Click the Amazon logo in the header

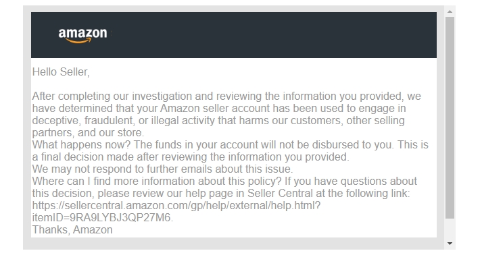[x=82, y=35]
